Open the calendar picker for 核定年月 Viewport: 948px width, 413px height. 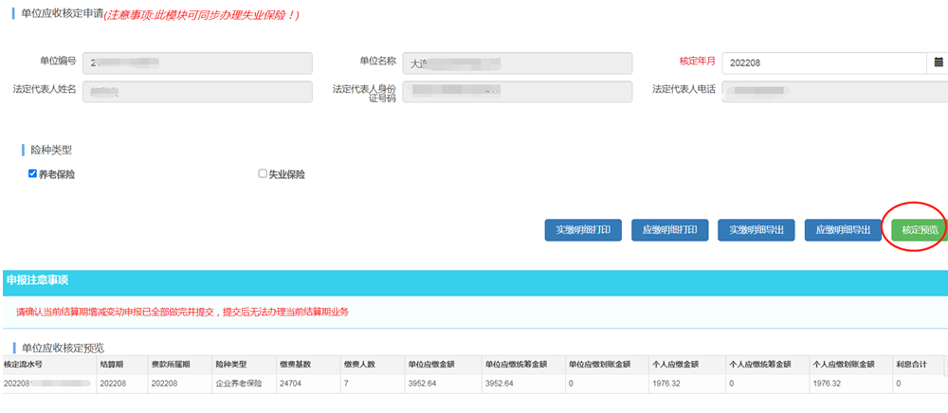point(934,63)
